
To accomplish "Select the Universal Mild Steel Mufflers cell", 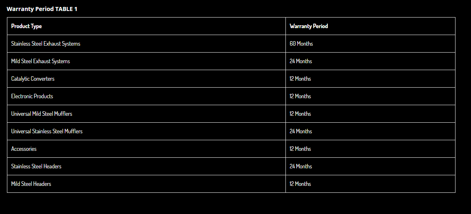I will coord(146,114).
